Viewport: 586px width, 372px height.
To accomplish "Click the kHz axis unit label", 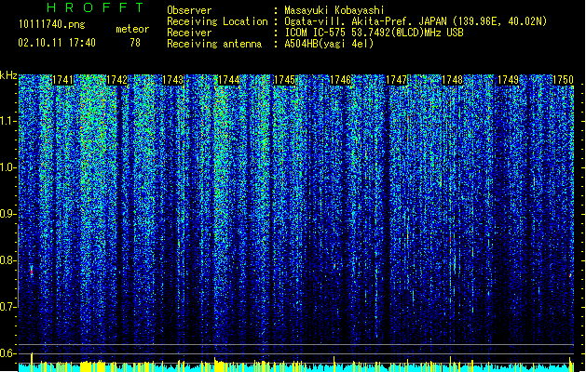I will click(x=8, y=75).
